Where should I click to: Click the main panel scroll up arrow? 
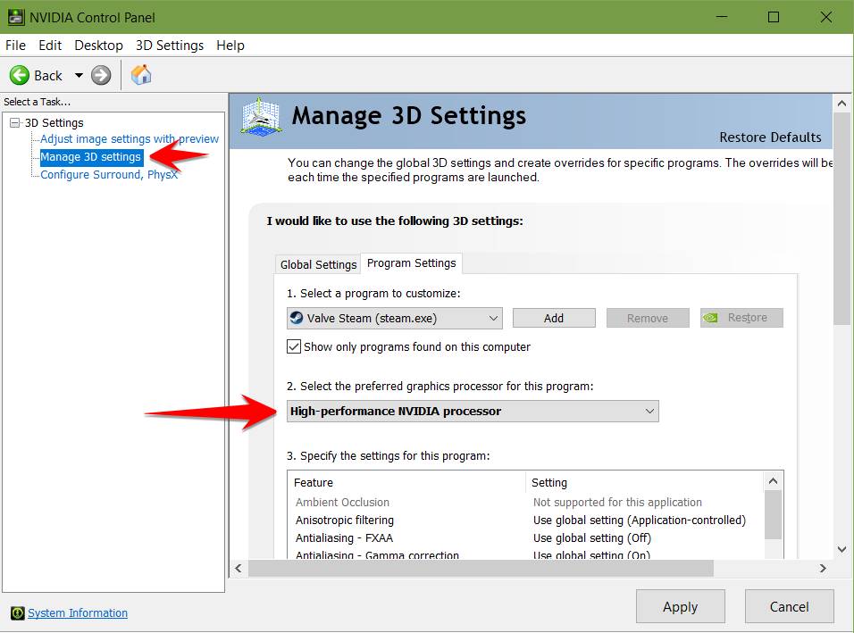coord(841,103)
